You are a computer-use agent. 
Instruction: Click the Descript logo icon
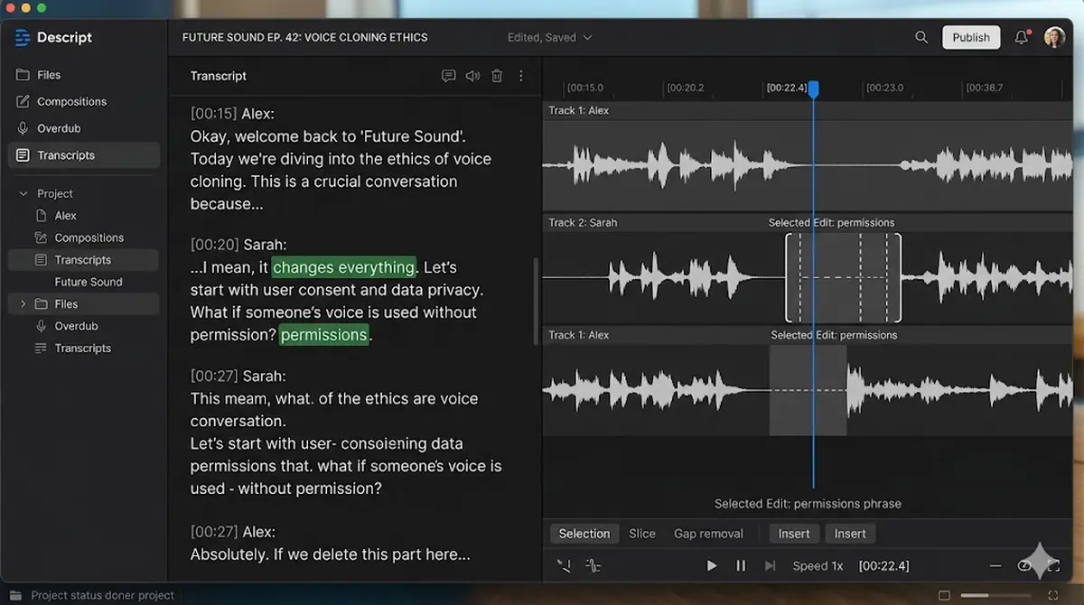pyautogui.click(x=23, y=37)
